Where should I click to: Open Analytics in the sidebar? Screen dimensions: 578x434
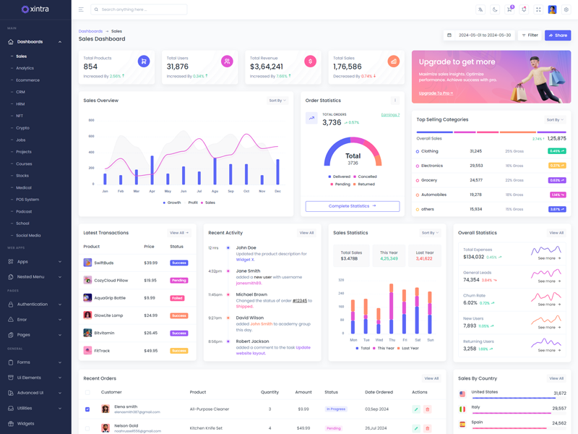[x=25, y=68]
